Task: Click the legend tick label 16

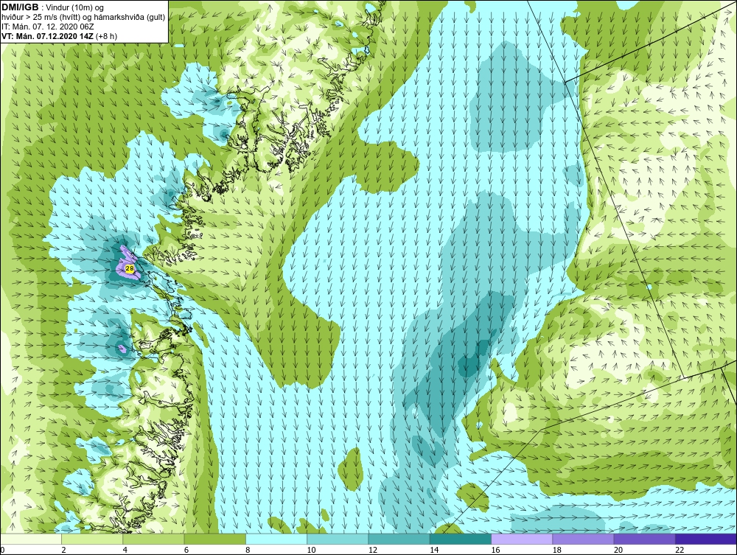Action: pyautogui.click(x=495, y=550)
